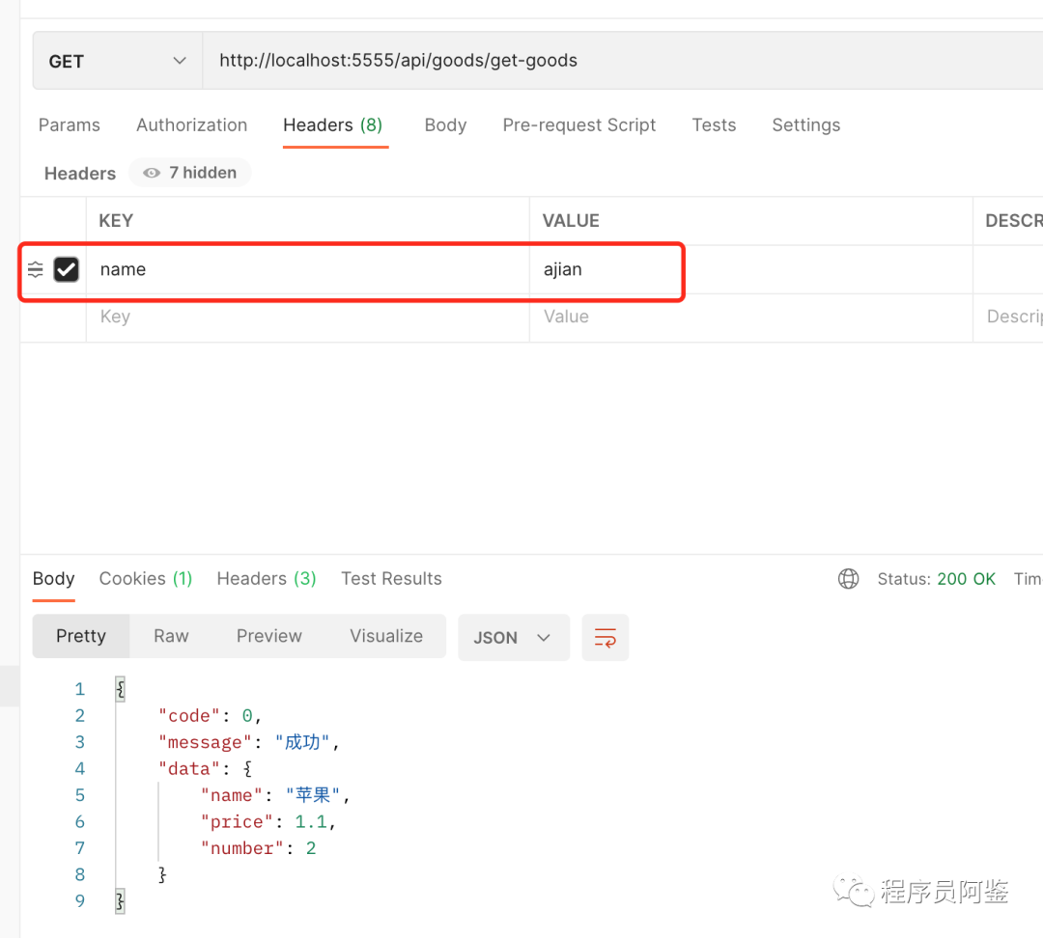Select the request Body tab
Screen dimensions: 1043x938
click(x=445, y=125)
